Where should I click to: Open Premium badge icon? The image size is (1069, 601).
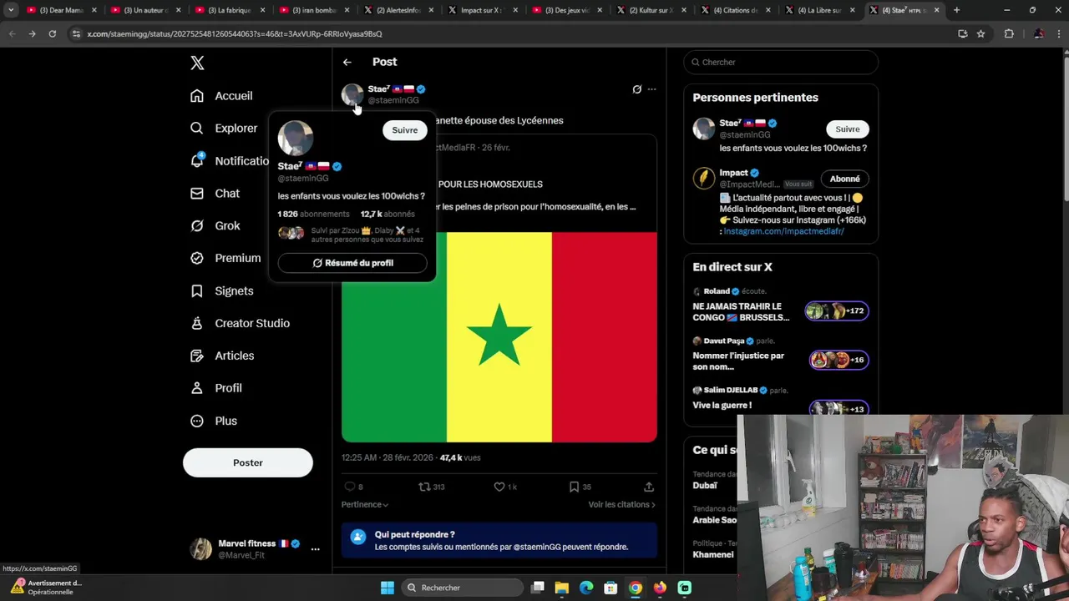197,258
